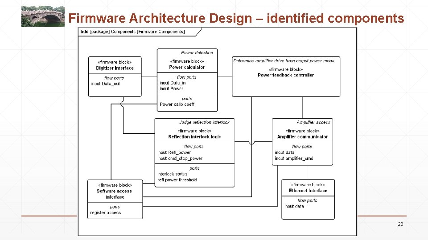The height and width of the screenshot is (240, 428).
Task: Click 'inout Data_out' flow port
Action: point(105,84)
